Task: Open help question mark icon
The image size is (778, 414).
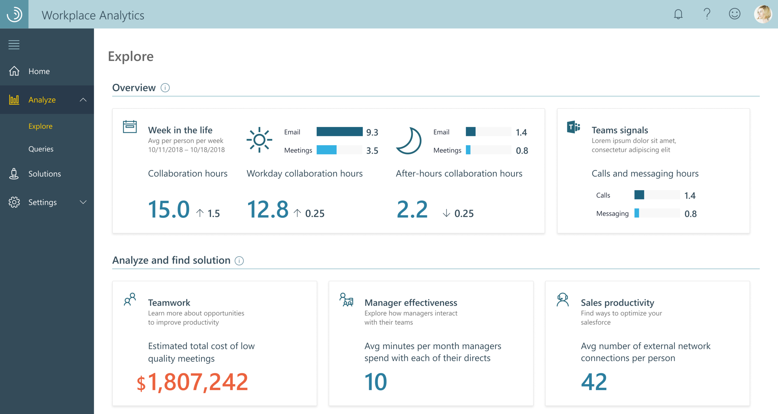Action: tap(707, 14)
